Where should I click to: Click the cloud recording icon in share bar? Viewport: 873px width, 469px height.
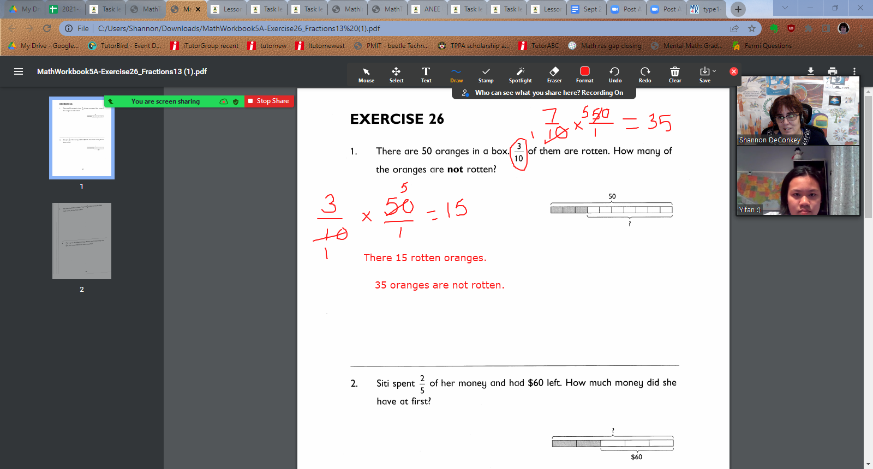coord(224,101)
